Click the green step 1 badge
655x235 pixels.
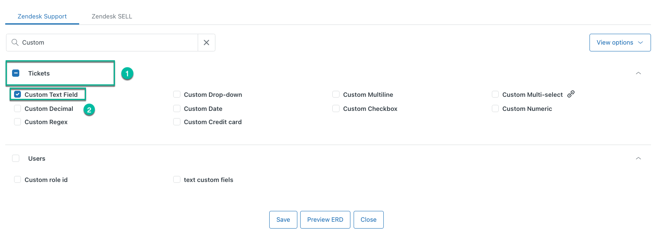coord(127,74)
